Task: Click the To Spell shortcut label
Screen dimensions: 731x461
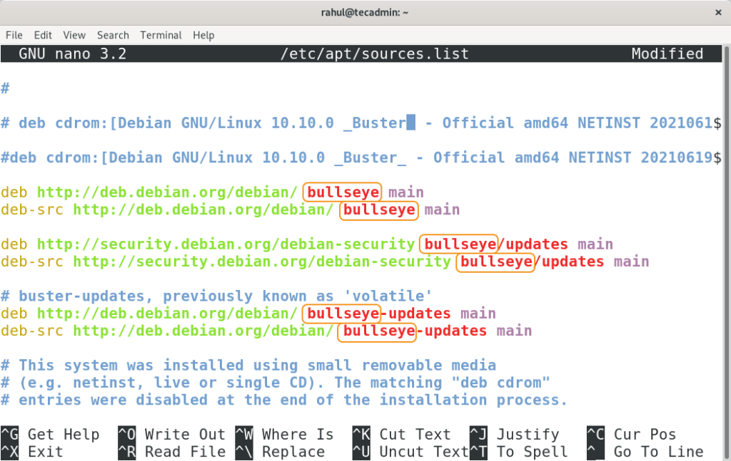Action: pyautogui.click(x=532, y=452)
